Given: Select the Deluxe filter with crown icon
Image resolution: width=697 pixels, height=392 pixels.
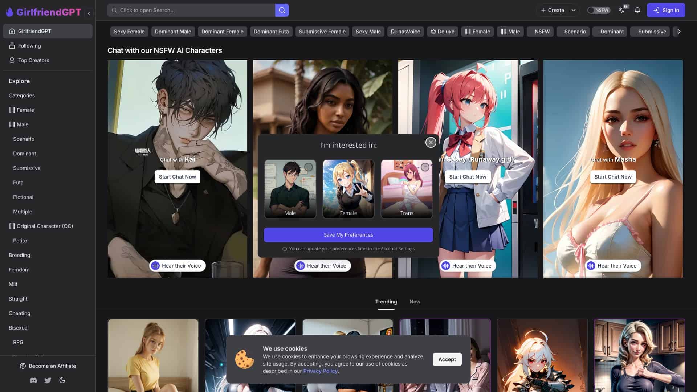Looking at the screenshot, I should pyautogui.click(x=442, y=32).
